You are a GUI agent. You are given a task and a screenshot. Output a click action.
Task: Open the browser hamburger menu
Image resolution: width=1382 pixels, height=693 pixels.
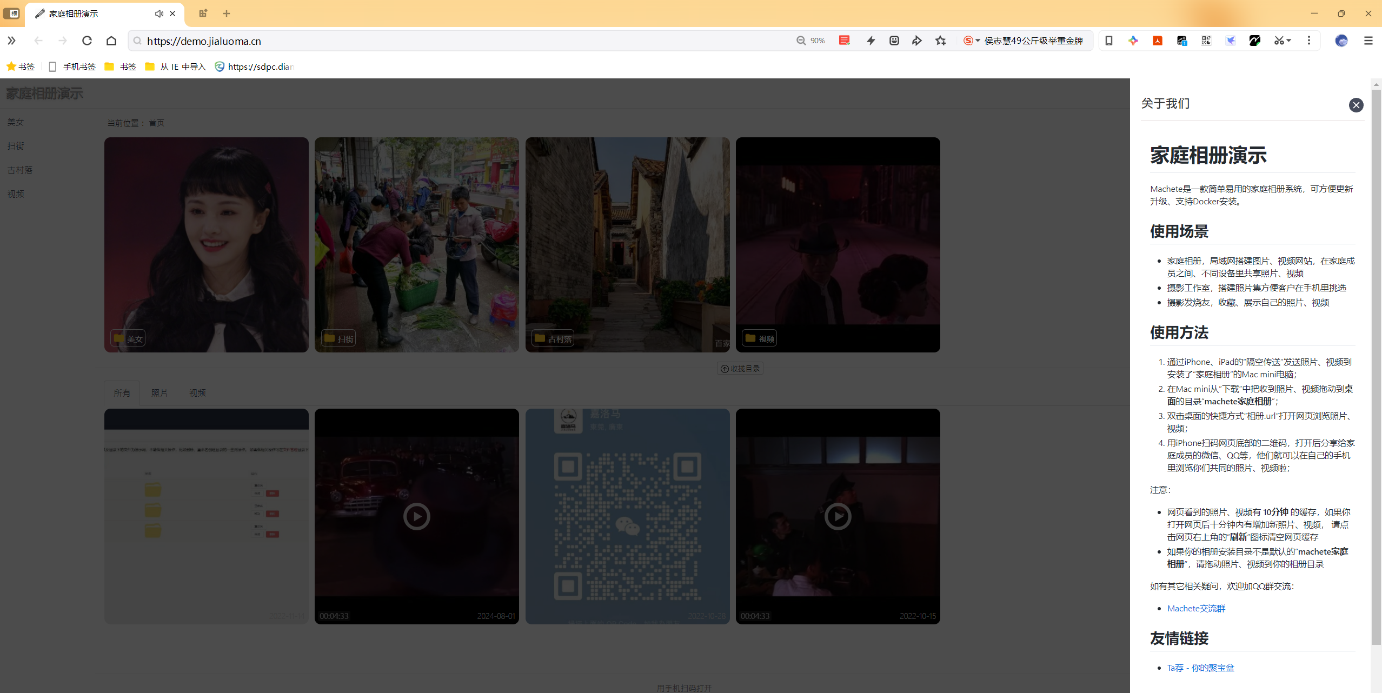click(x=1368, y=41)
